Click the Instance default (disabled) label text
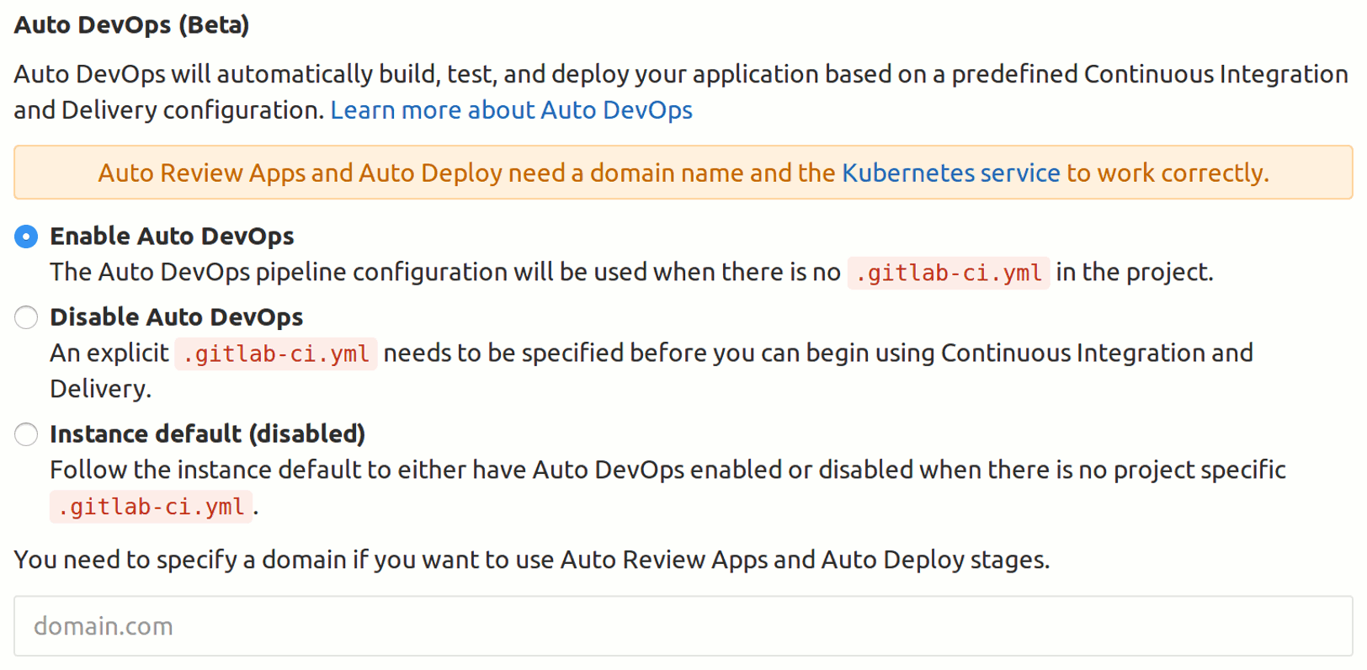The width and height of the screenshot is (1367, 670). (x=207, y=434)
